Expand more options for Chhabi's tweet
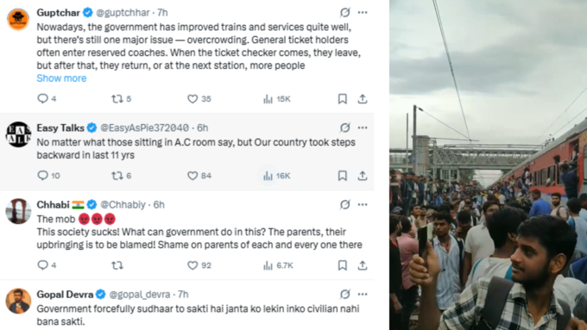Viewport: 587px width, 330px height. tap(363, 205)
